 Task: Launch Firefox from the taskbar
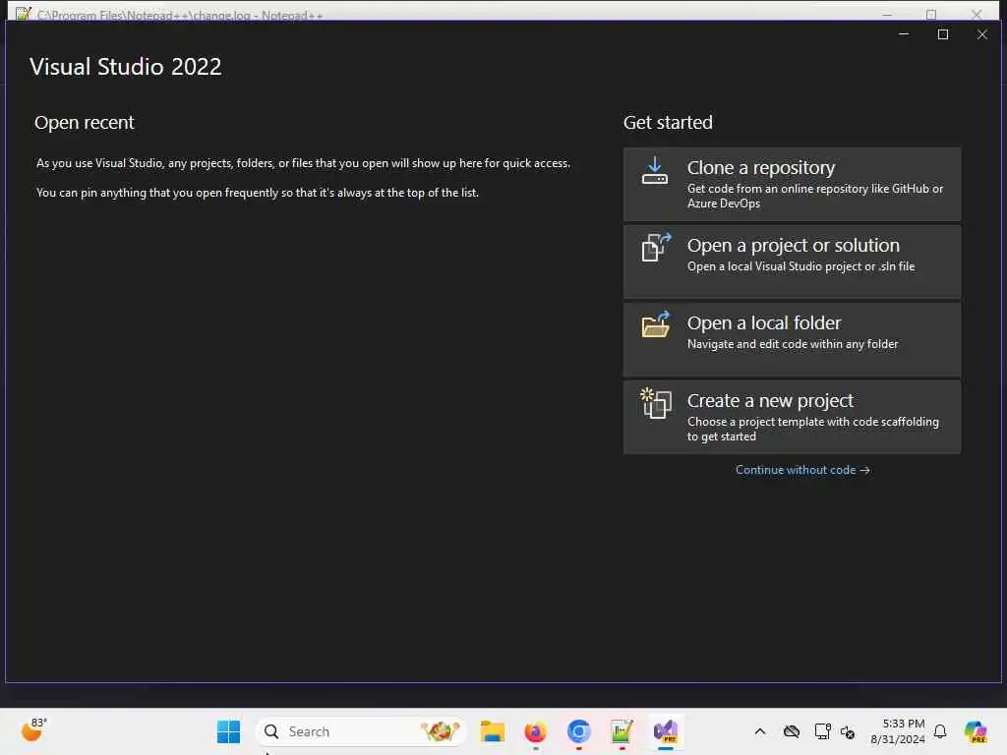(x=536, y=731)
